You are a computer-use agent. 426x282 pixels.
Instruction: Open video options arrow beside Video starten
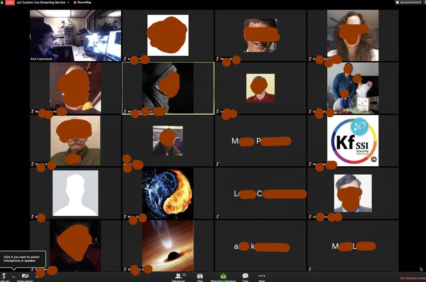(x=37, y=276)
